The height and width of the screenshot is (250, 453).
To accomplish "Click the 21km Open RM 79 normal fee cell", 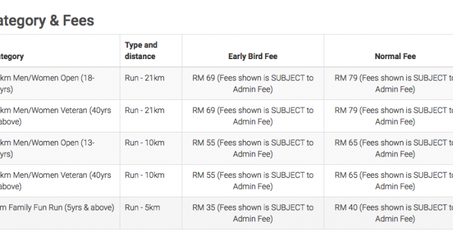I will [x=389, y=84].
